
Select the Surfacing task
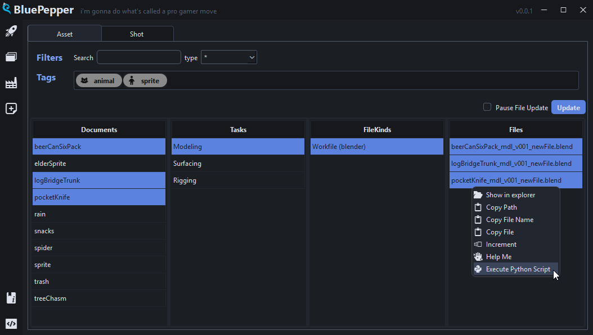click(x=238, y=164)
